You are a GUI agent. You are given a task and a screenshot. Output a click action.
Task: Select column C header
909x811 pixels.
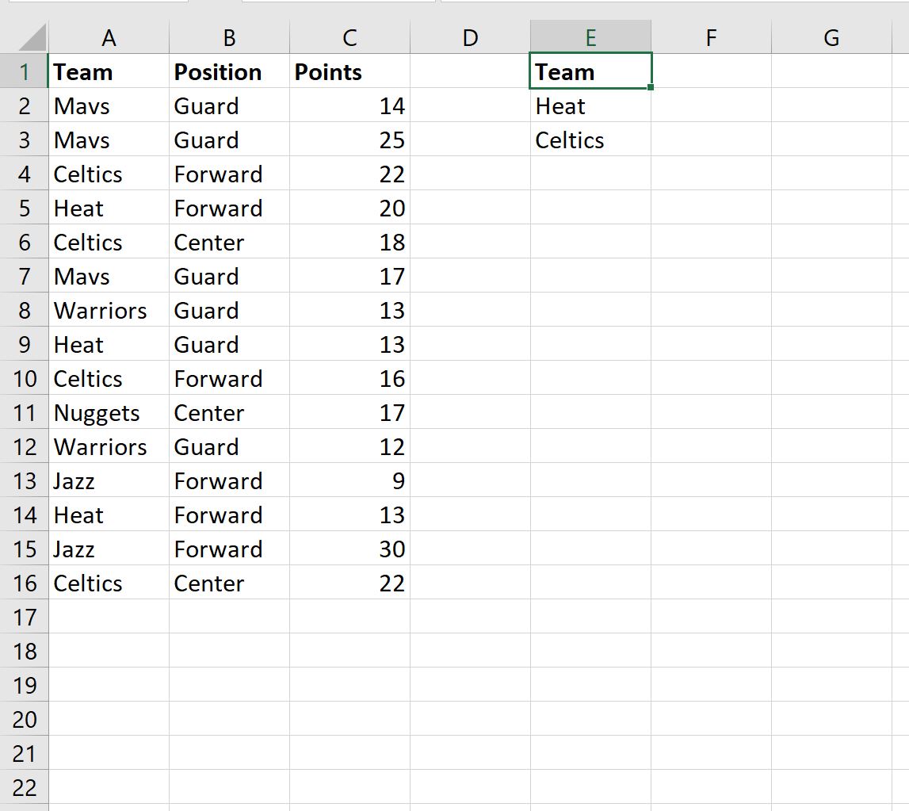349,38
